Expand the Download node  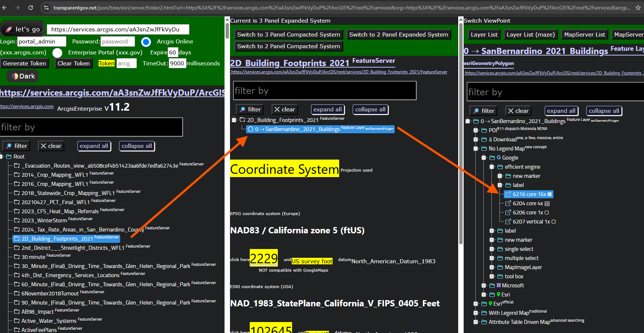pyautogui.click(x=476, y=139)
